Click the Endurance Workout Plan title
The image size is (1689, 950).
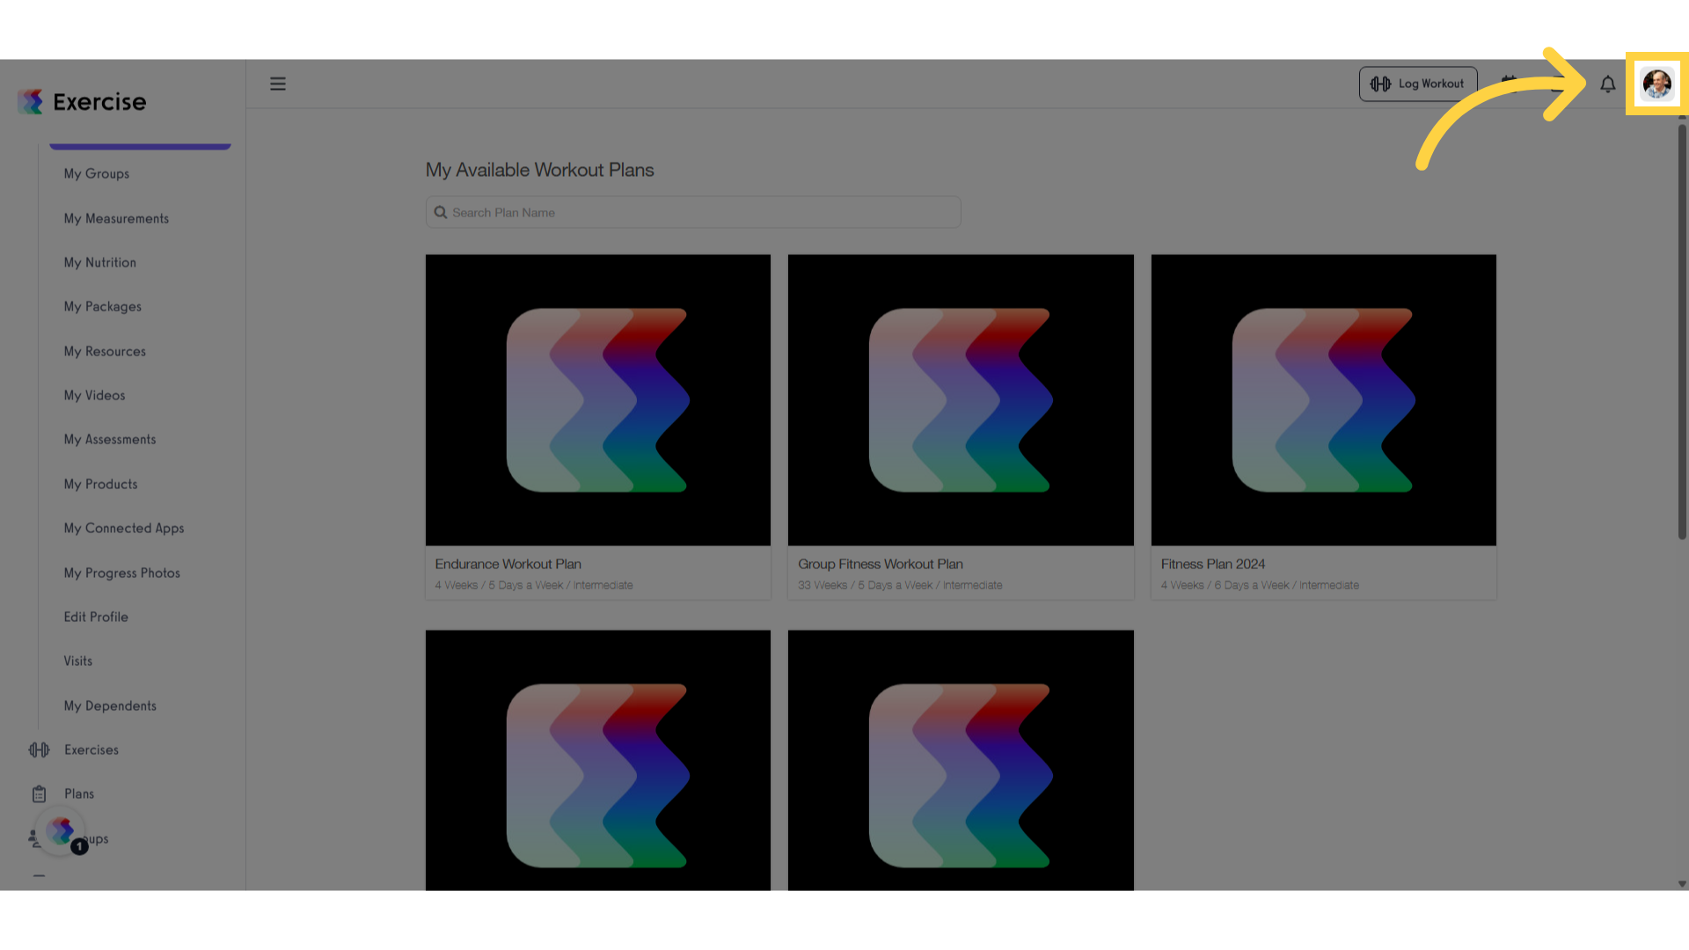508,564
